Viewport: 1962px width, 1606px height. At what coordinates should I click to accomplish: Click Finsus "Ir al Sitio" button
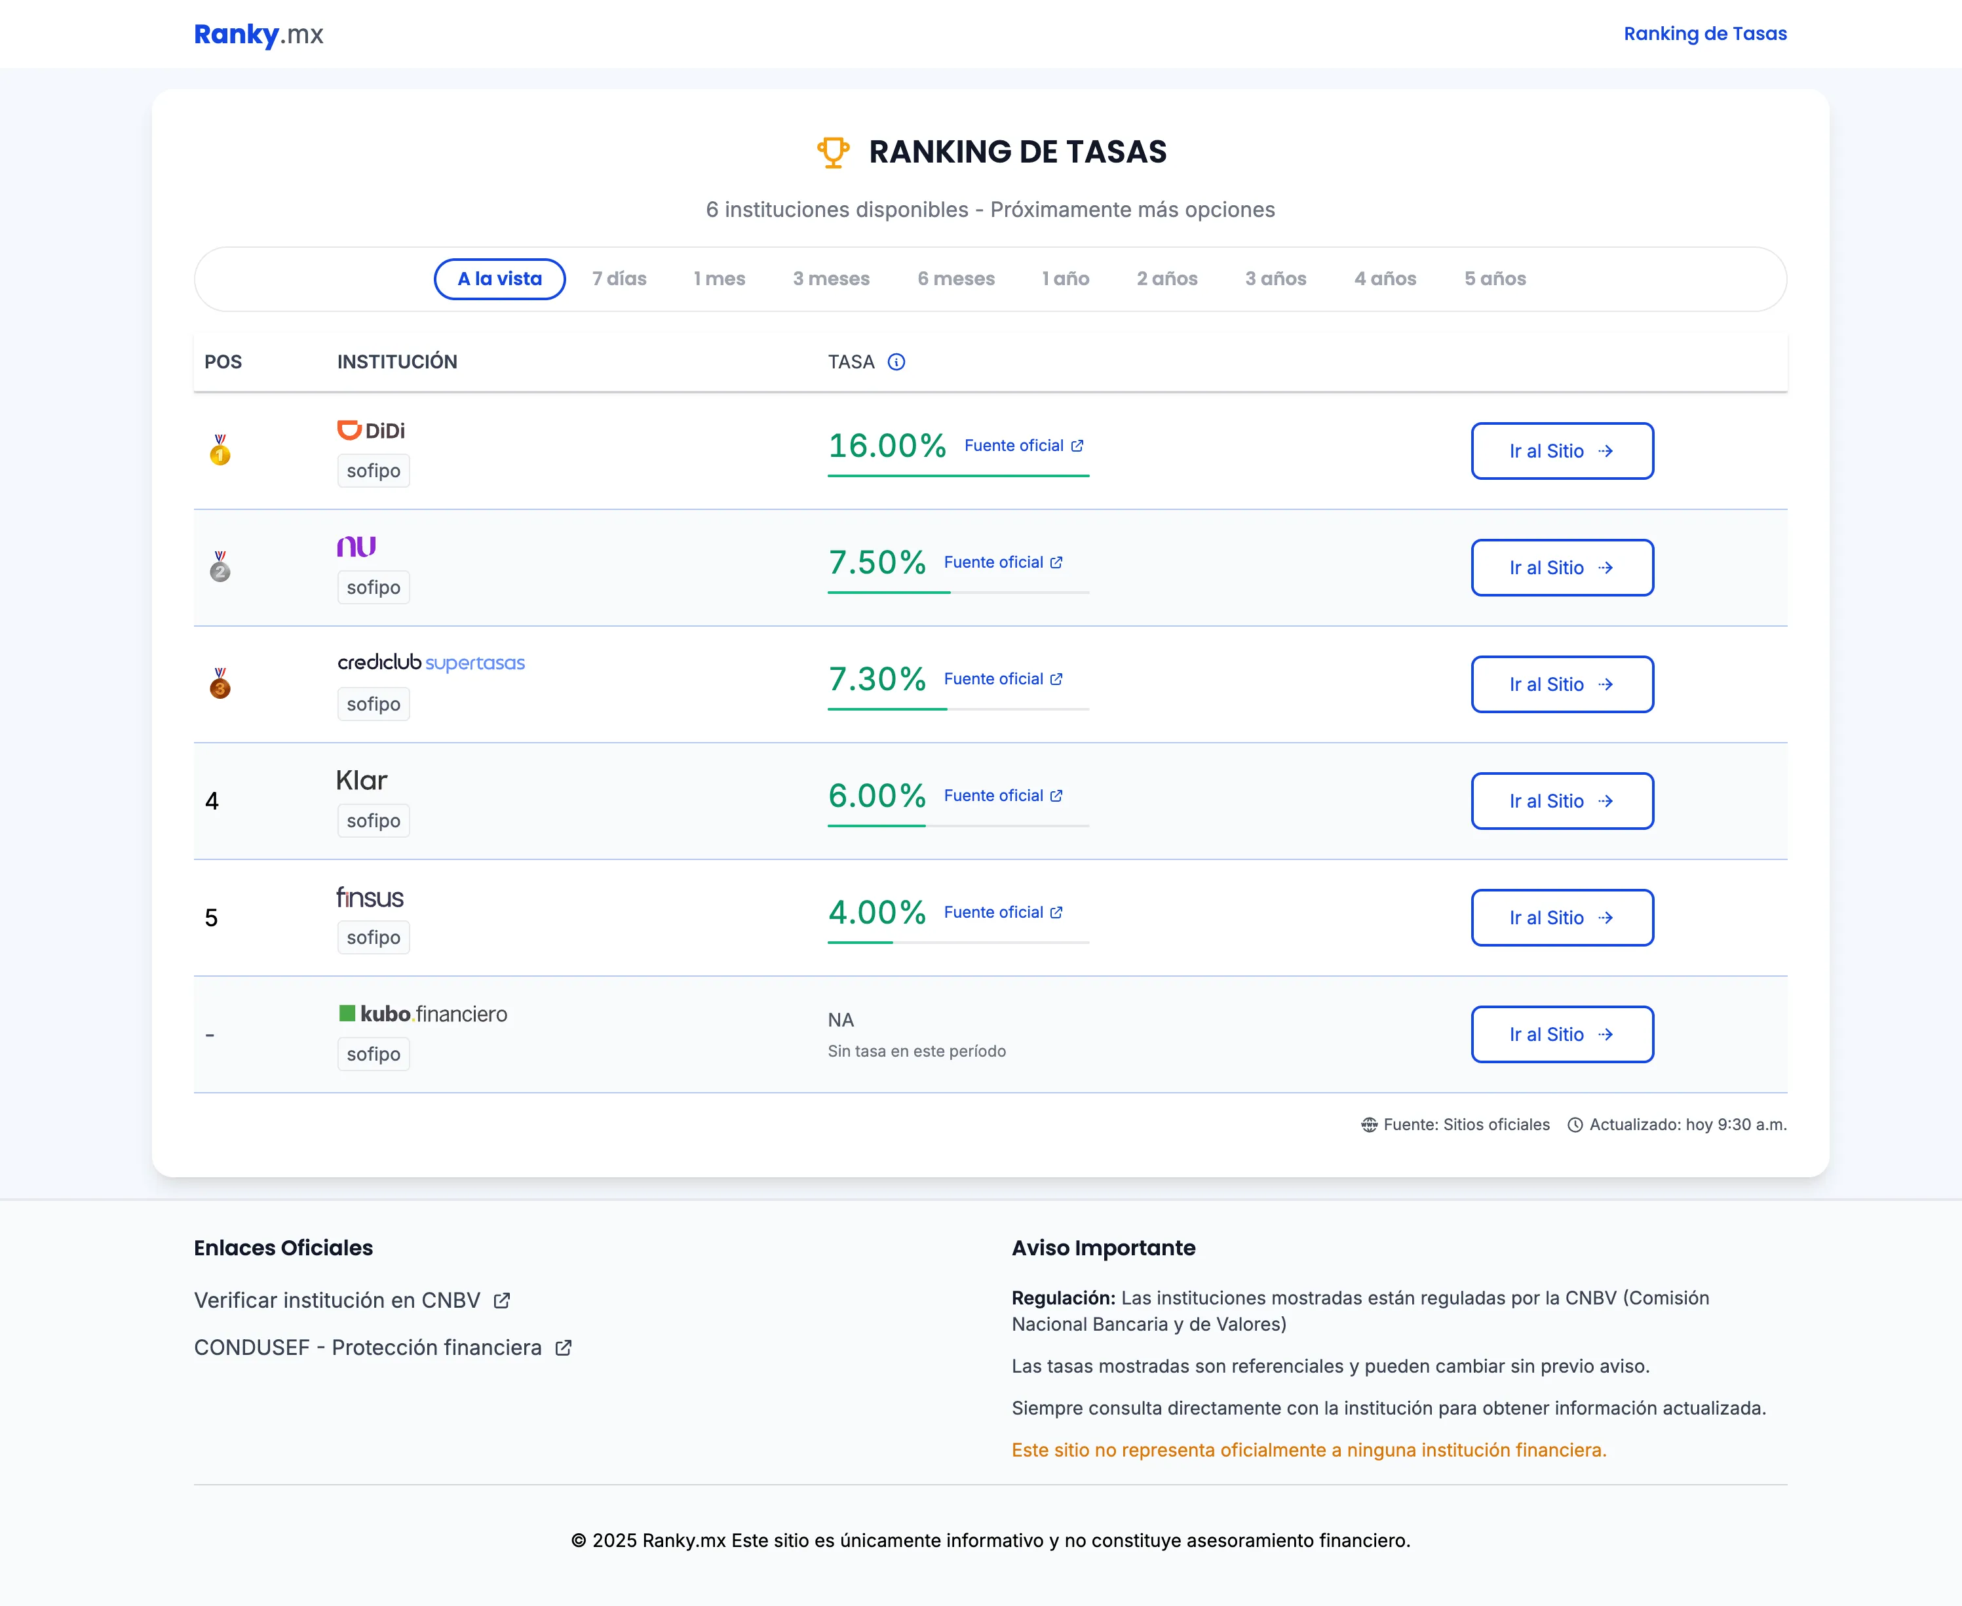click(x=1562, y=918)
